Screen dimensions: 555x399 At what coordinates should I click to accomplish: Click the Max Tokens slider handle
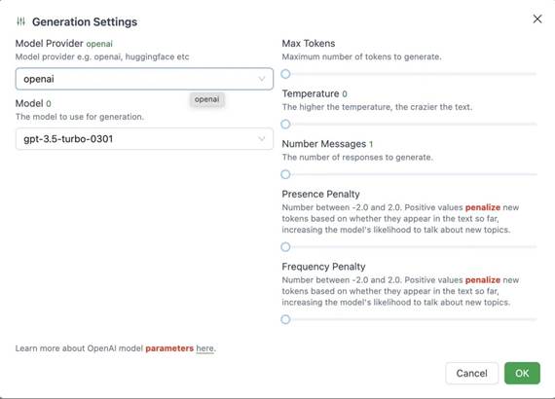285,74
